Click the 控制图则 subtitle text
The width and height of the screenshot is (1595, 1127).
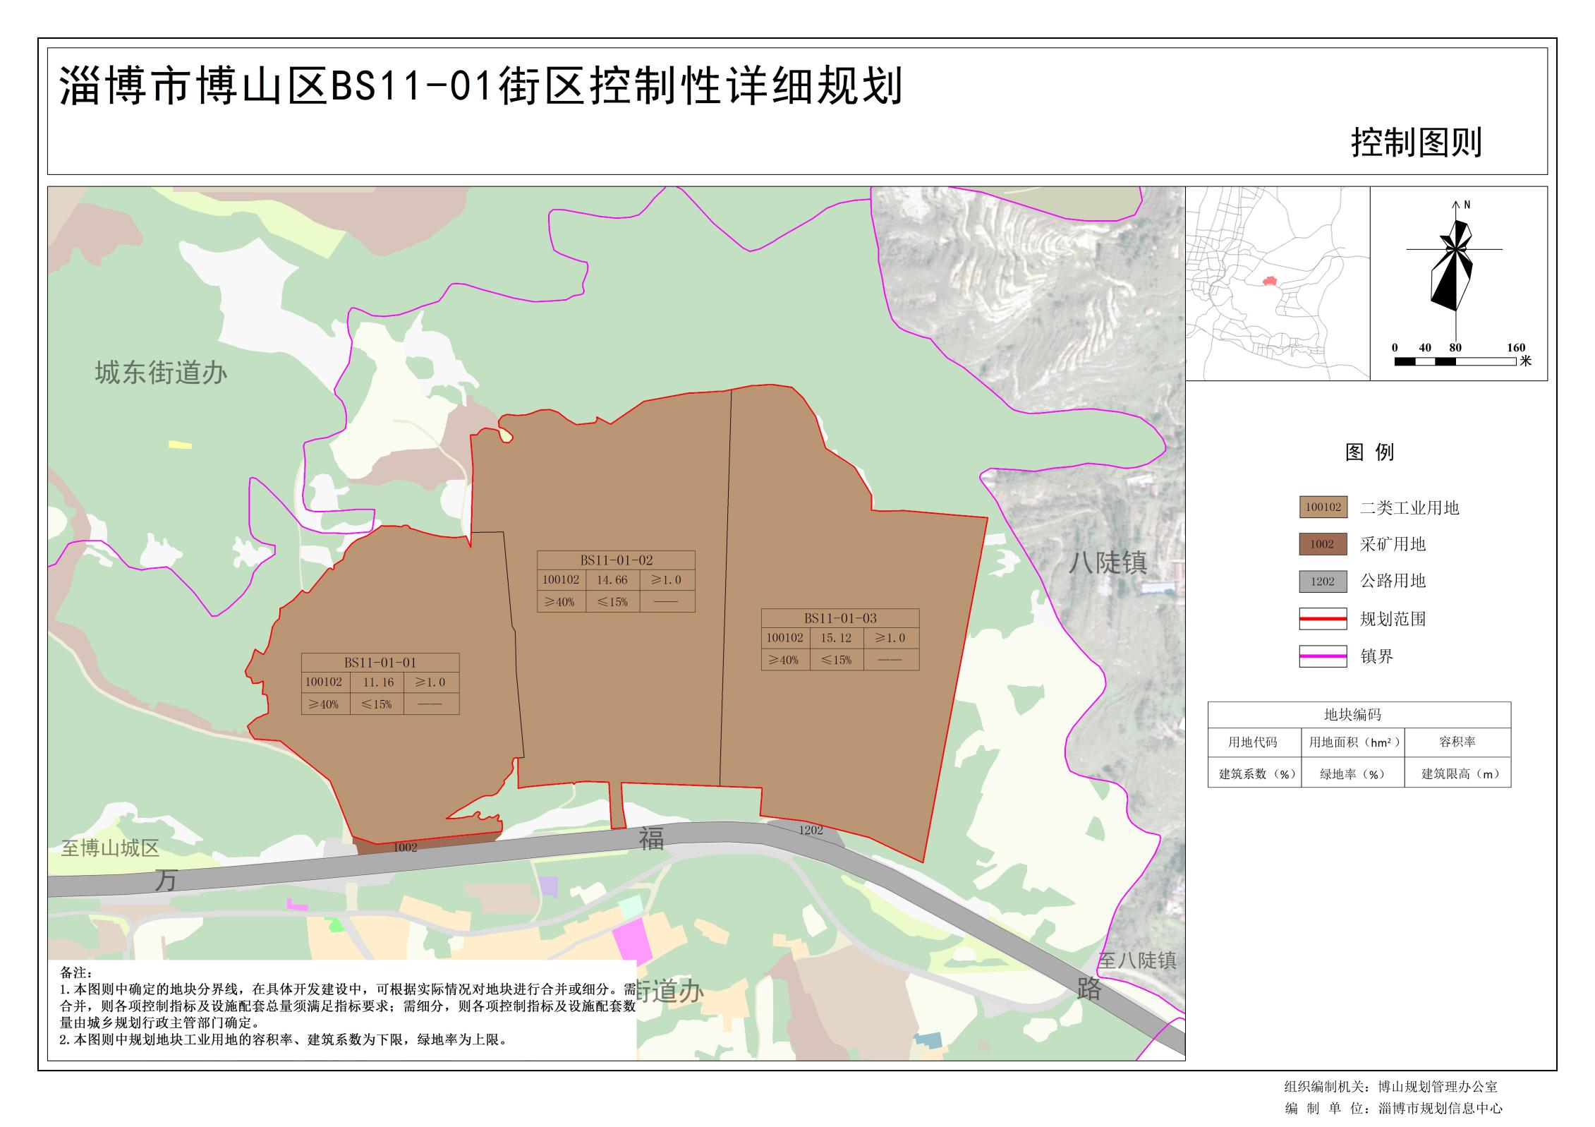tap(1416, 143)
